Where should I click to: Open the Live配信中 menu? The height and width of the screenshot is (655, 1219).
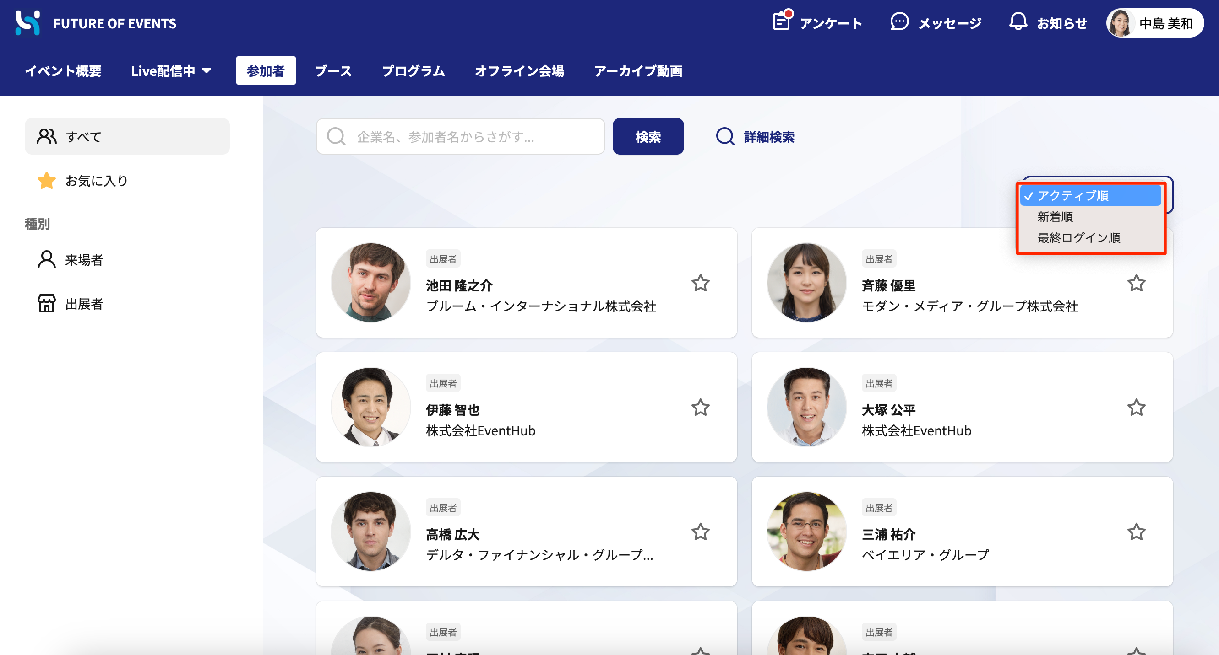171,71
